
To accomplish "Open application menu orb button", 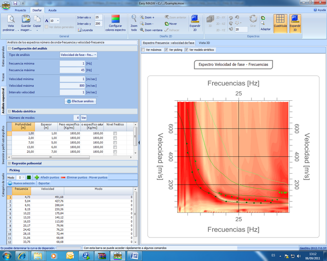I will (6, 5).
